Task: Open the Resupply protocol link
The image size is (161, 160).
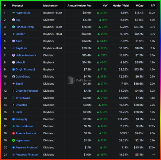Action: coord(21,119)
